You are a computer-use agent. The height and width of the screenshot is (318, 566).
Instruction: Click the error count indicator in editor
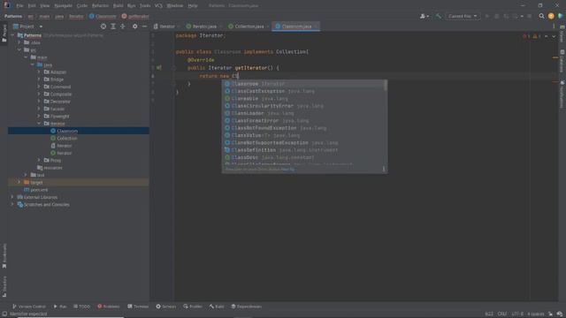point(526,36)
